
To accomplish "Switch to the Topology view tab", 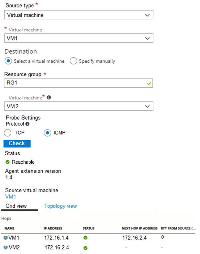I will coord(60,206).
